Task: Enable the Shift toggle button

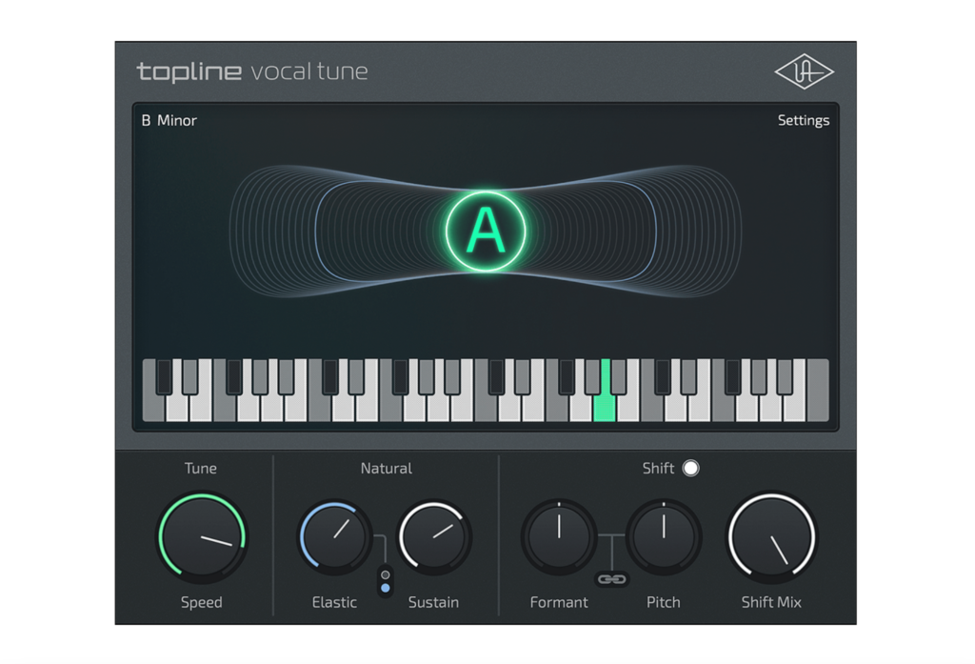Action: pos(691,468)
